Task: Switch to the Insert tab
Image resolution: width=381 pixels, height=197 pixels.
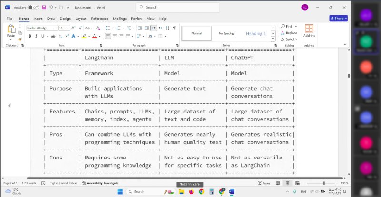Action: pyautogui.click(x=38, y=19)
